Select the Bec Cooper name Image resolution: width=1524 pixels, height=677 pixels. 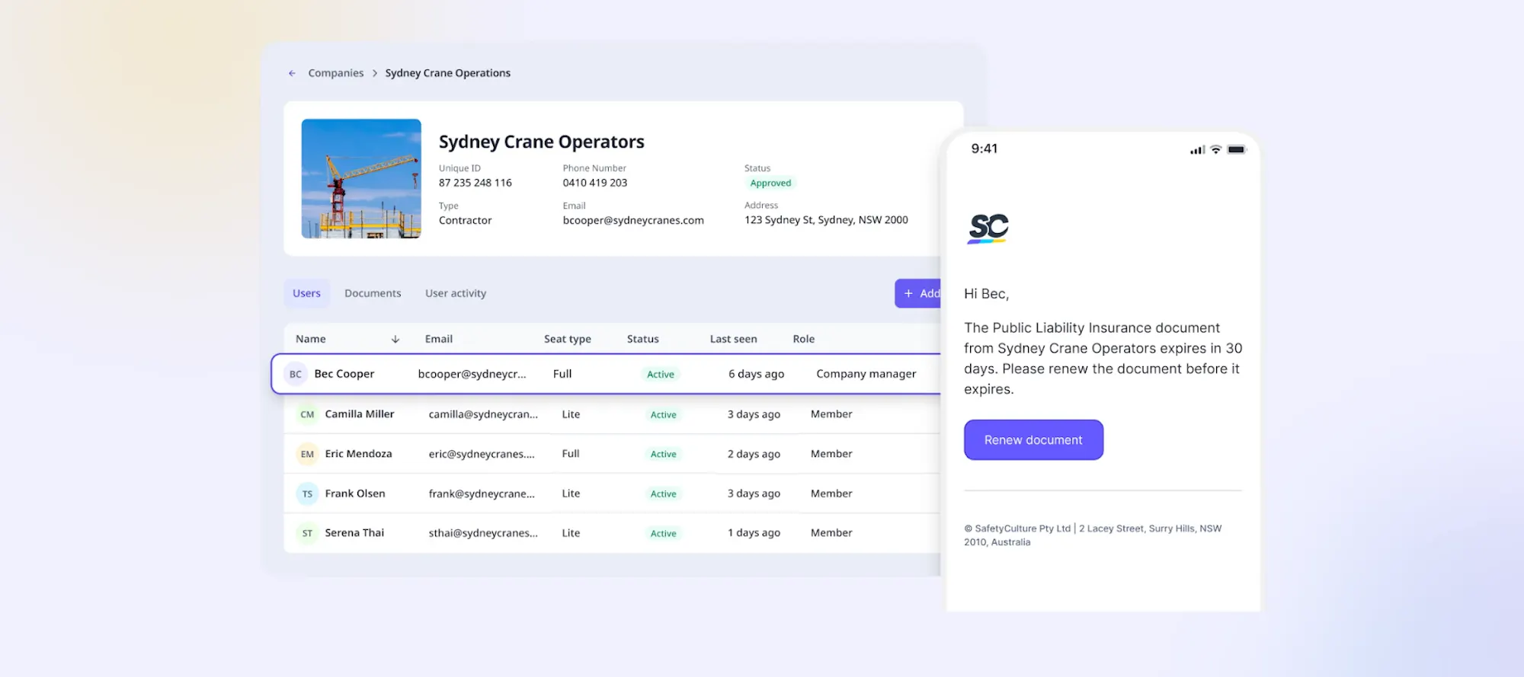(344, 374)
